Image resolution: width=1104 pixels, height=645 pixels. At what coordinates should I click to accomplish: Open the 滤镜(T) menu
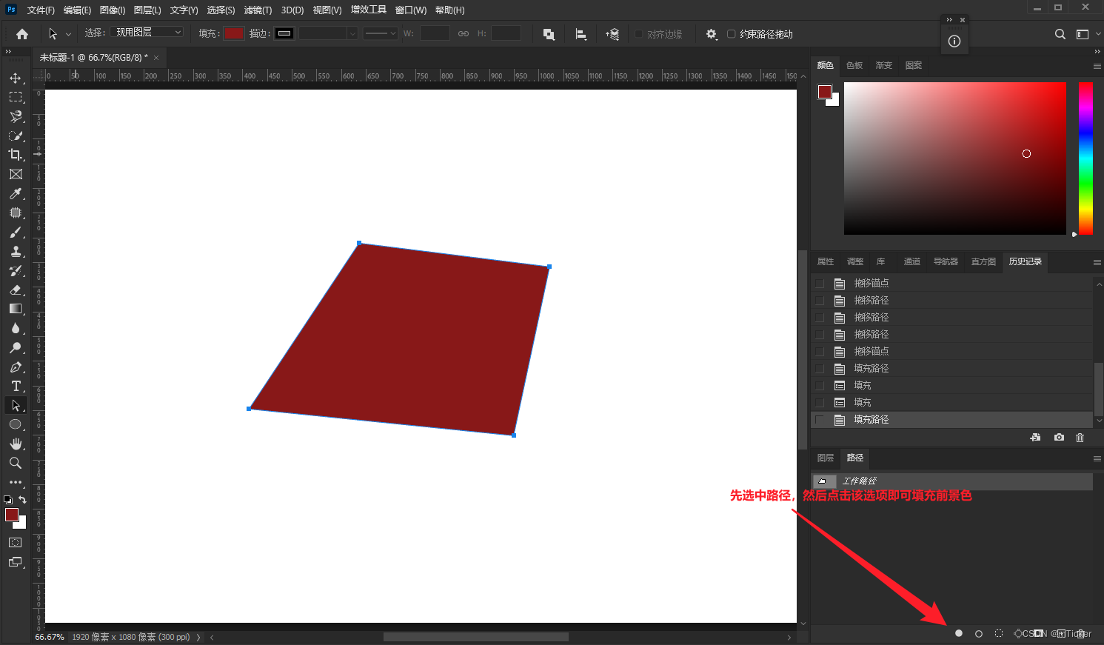(x=258, y=10)
